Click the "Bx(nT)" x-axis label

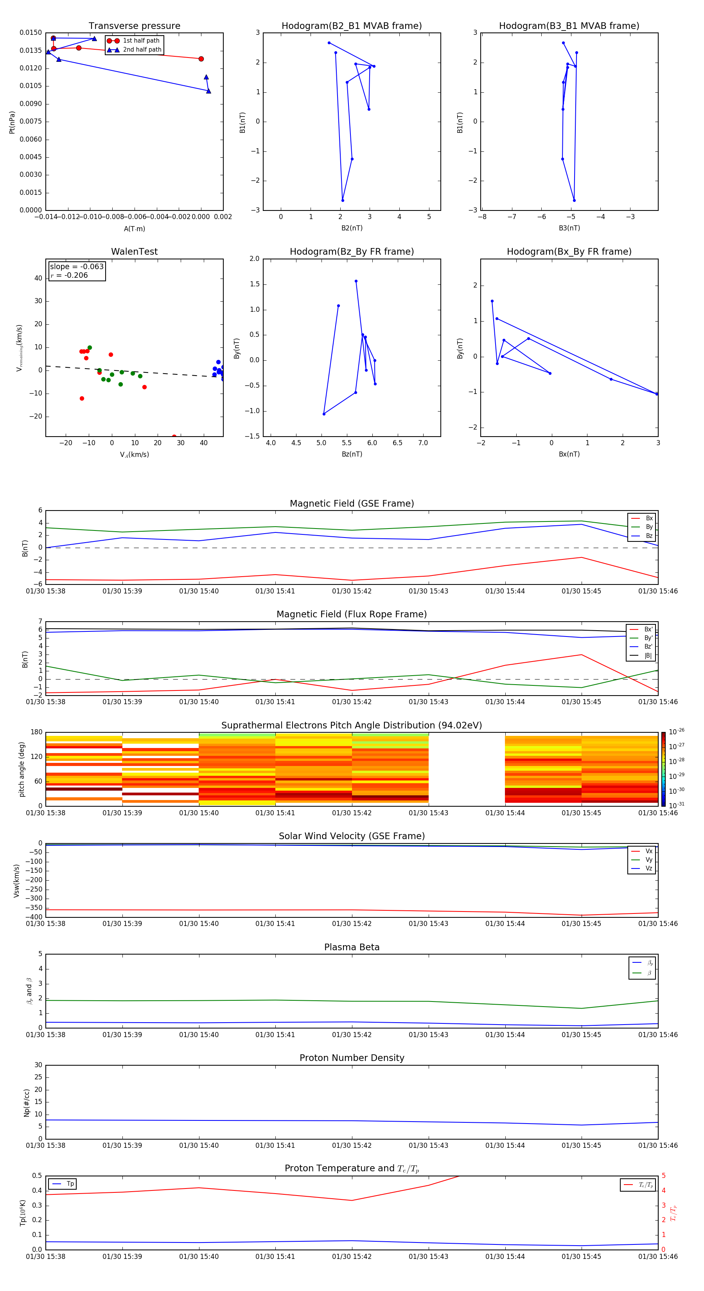click(x=569, y=454)
